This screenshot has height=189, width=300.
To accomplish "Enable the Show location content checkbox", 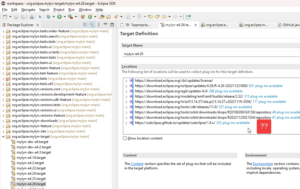I will click(125, 138).
